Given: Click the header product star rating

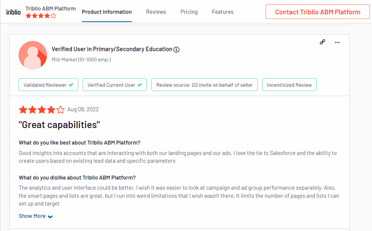Looking at the screenshot, I should tap(41, 16).
